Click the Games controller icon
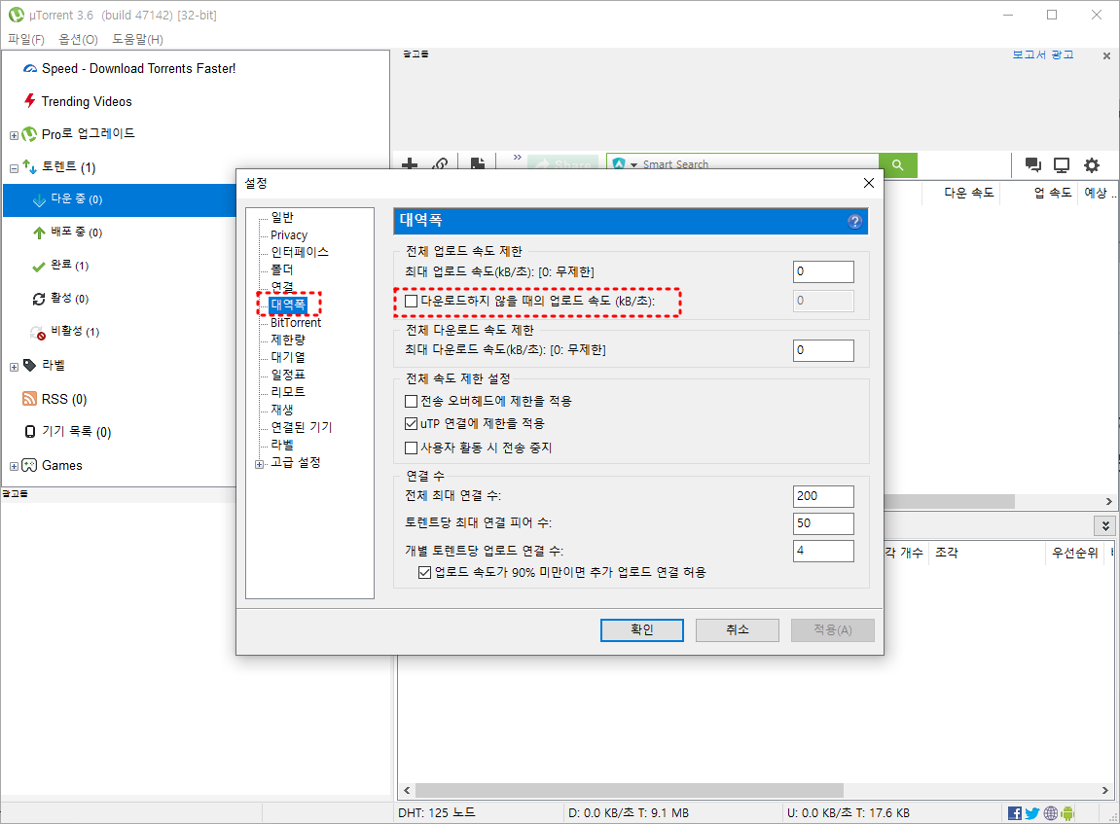Image resolution: width=1120 pixels, height=824 pixels. [29, 465]
